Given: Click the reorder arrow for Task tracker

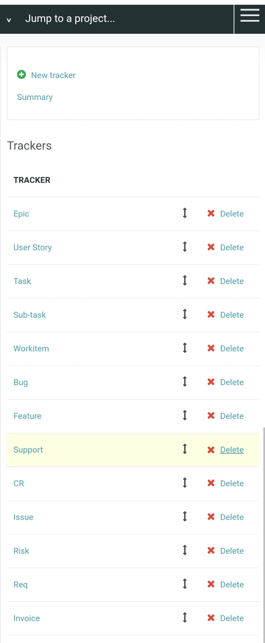Looking at the screenshot, I should 185,280.
